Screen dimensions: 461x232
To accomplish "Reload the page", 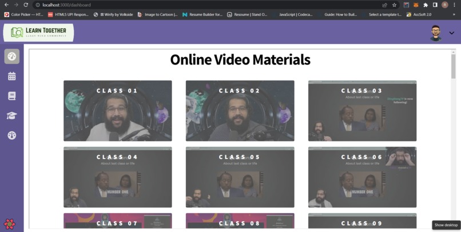I will pyautogui.click(x=26, y=5).
